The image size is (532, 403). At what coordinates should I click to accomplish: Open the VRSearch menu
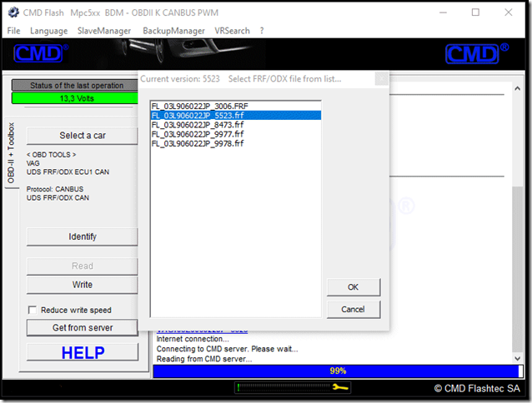[x=232, y=31]
